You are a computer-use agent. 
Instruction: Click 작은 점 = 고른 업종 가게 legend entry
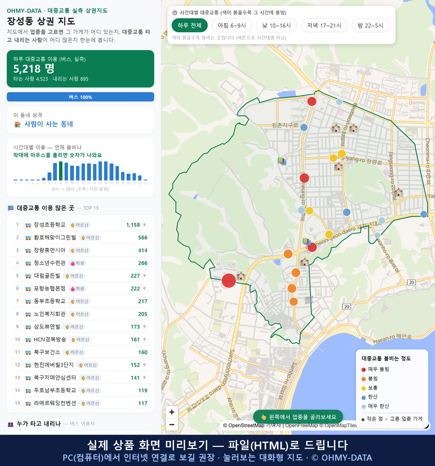coord(392,419)
